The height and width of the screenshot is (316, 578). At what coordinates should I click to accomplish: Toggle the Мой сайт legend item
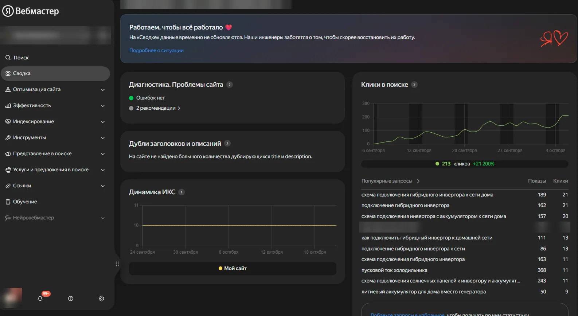click(233, 269)
